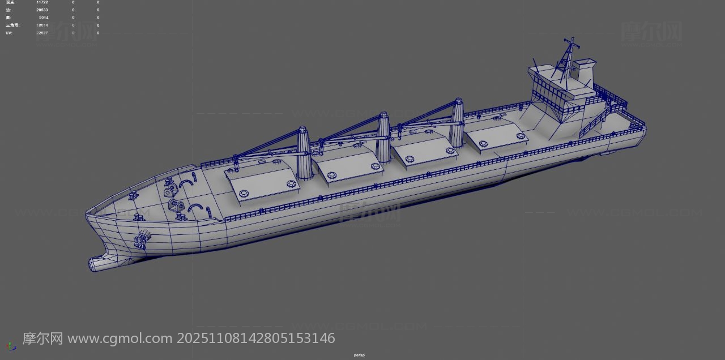Screen dimensions: 725x360
Task: Select the funnel behind the bridge
Action: [x=583, y=71]
